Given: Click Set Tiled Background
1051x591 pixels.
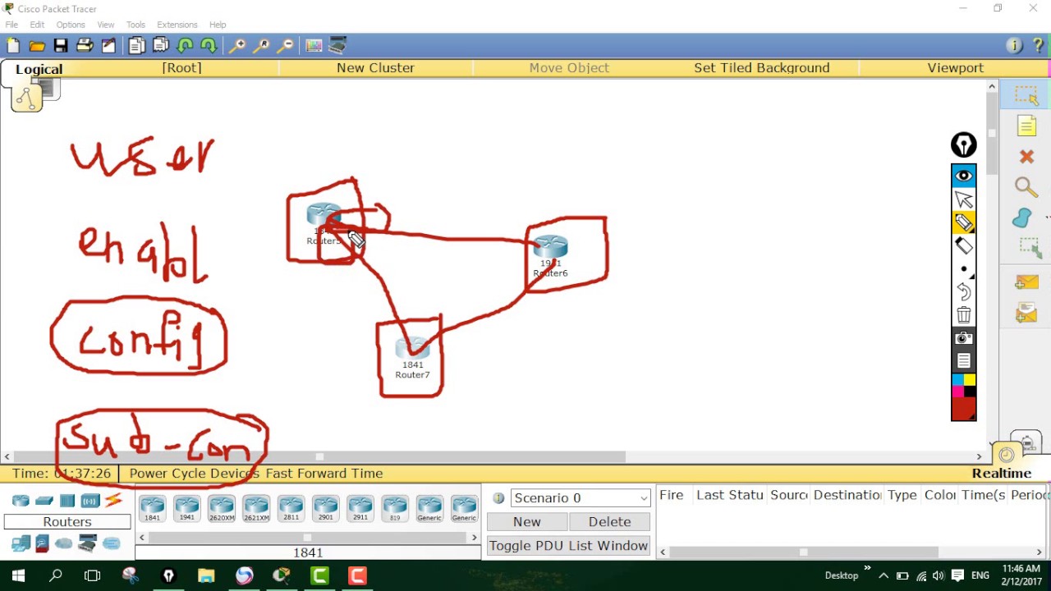Looking at the screenshot, I should (762, 67).
